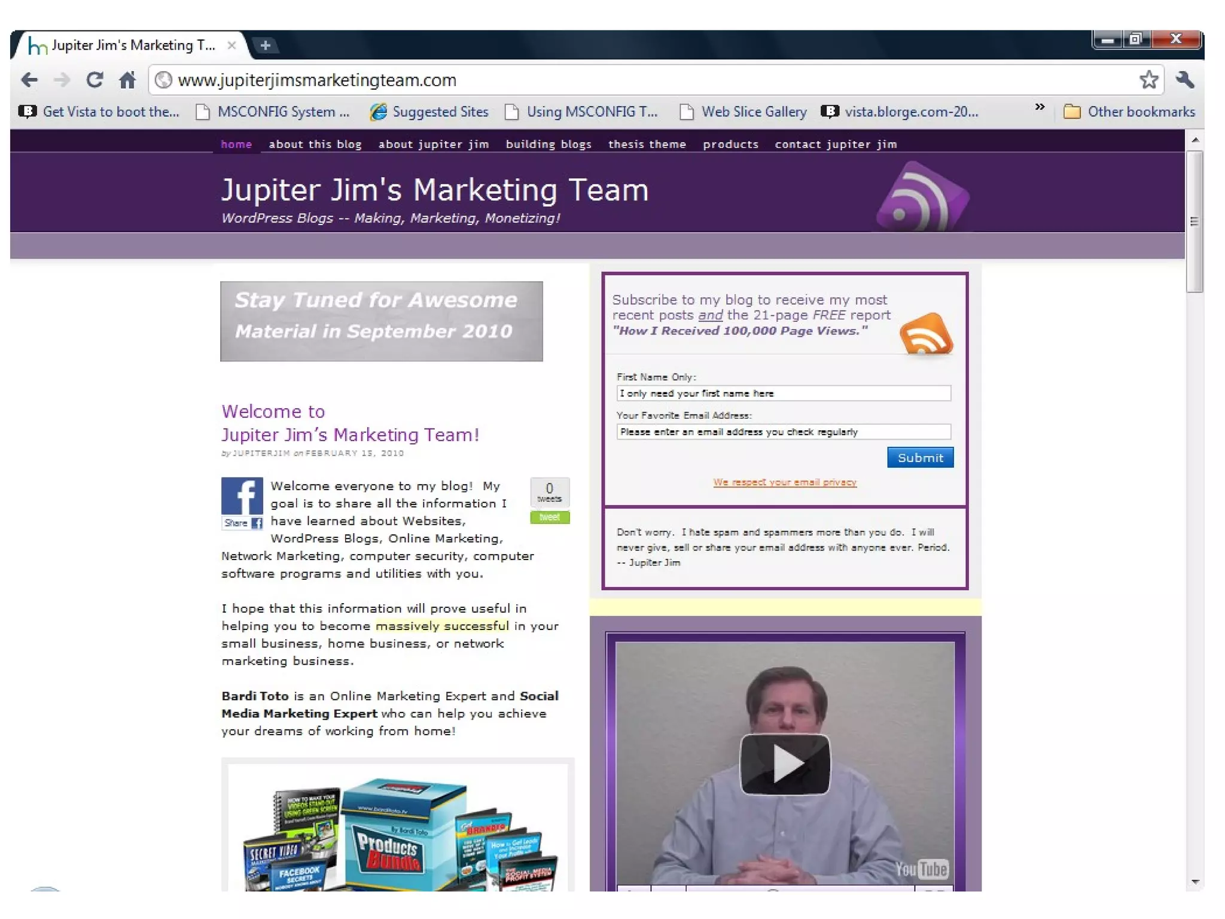
Task: Open the Suggested Sites bookmark
Action: (429, 112)
